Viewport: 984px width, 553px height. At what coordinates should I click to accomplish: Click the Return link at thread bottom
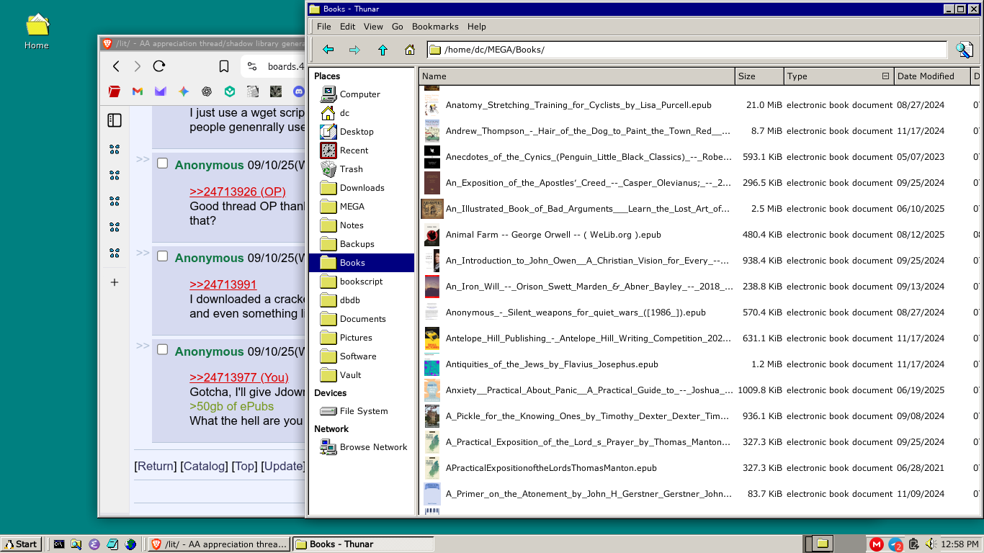tap(156, 466)
